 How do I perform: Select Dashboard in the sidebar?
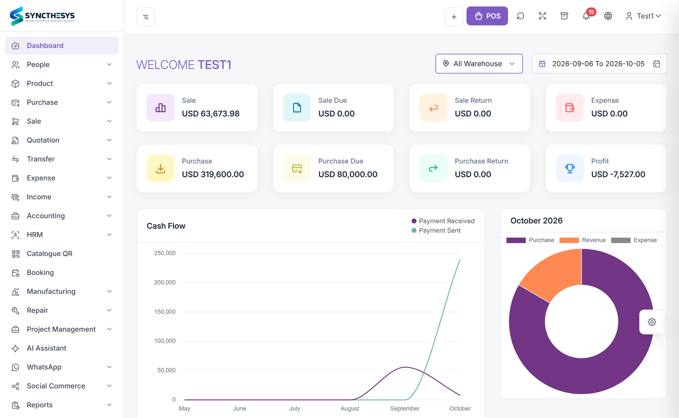click(62, 46)
